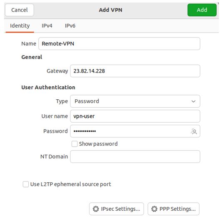Open the PPP Settings dialog
Image resolution: width=223 pixels, height=222 pixels.
click(x=173, y=209)
